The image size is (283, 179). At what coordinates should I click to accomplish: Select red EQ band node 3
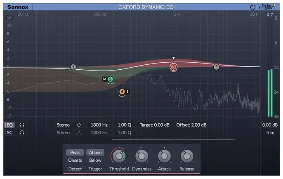173,67
